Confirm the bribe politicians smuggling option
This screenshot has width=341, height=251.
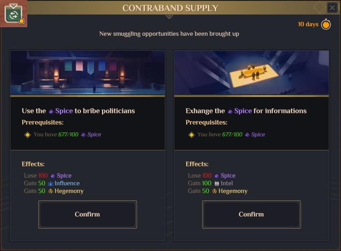[x=87, y=214]
